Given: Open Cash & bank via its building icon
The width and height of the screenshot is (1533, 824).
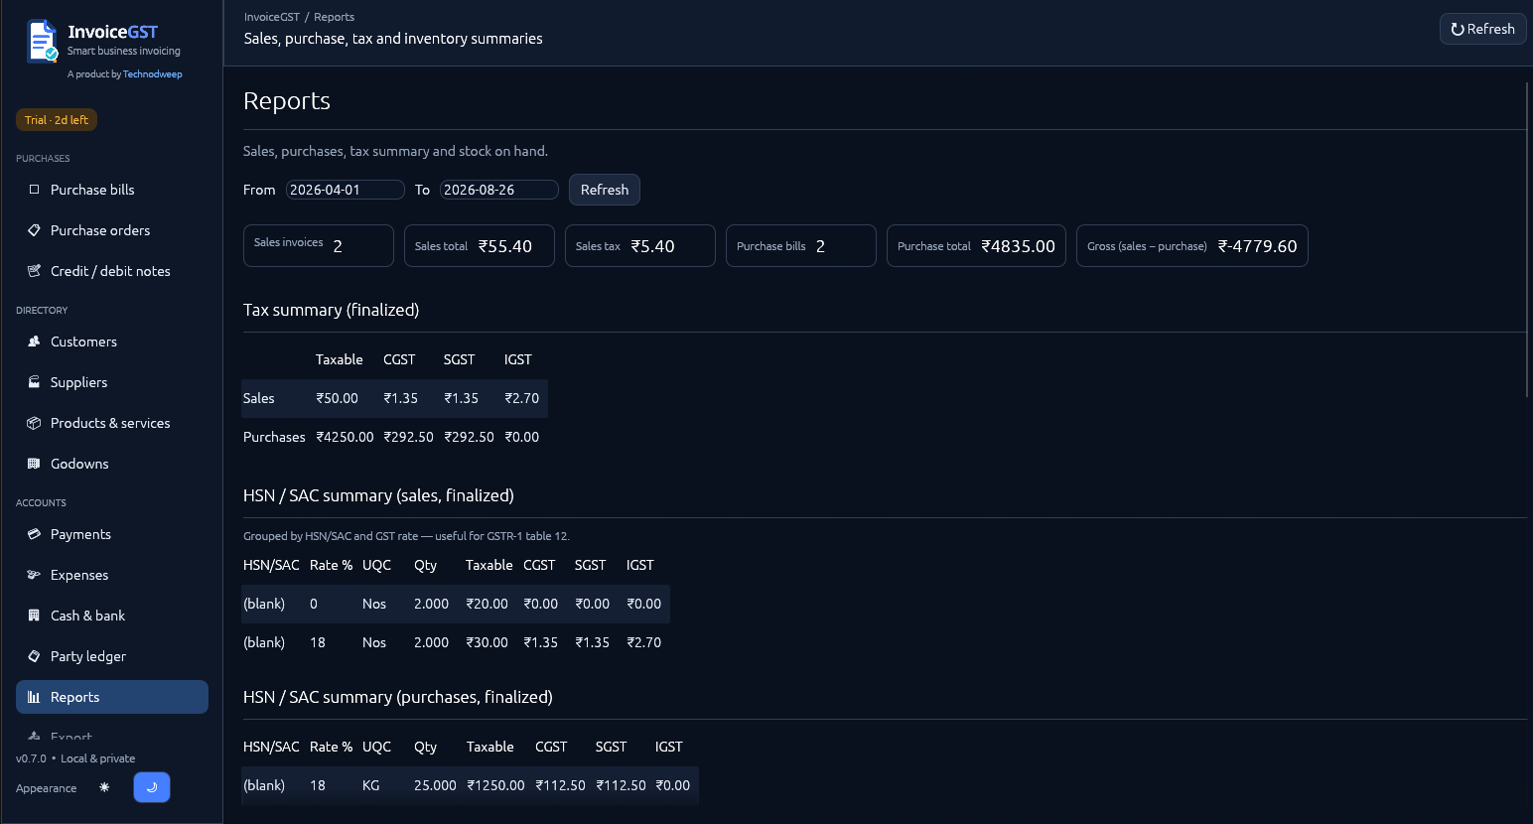Looking at the screenshot, I should click(x=34, y=616).
